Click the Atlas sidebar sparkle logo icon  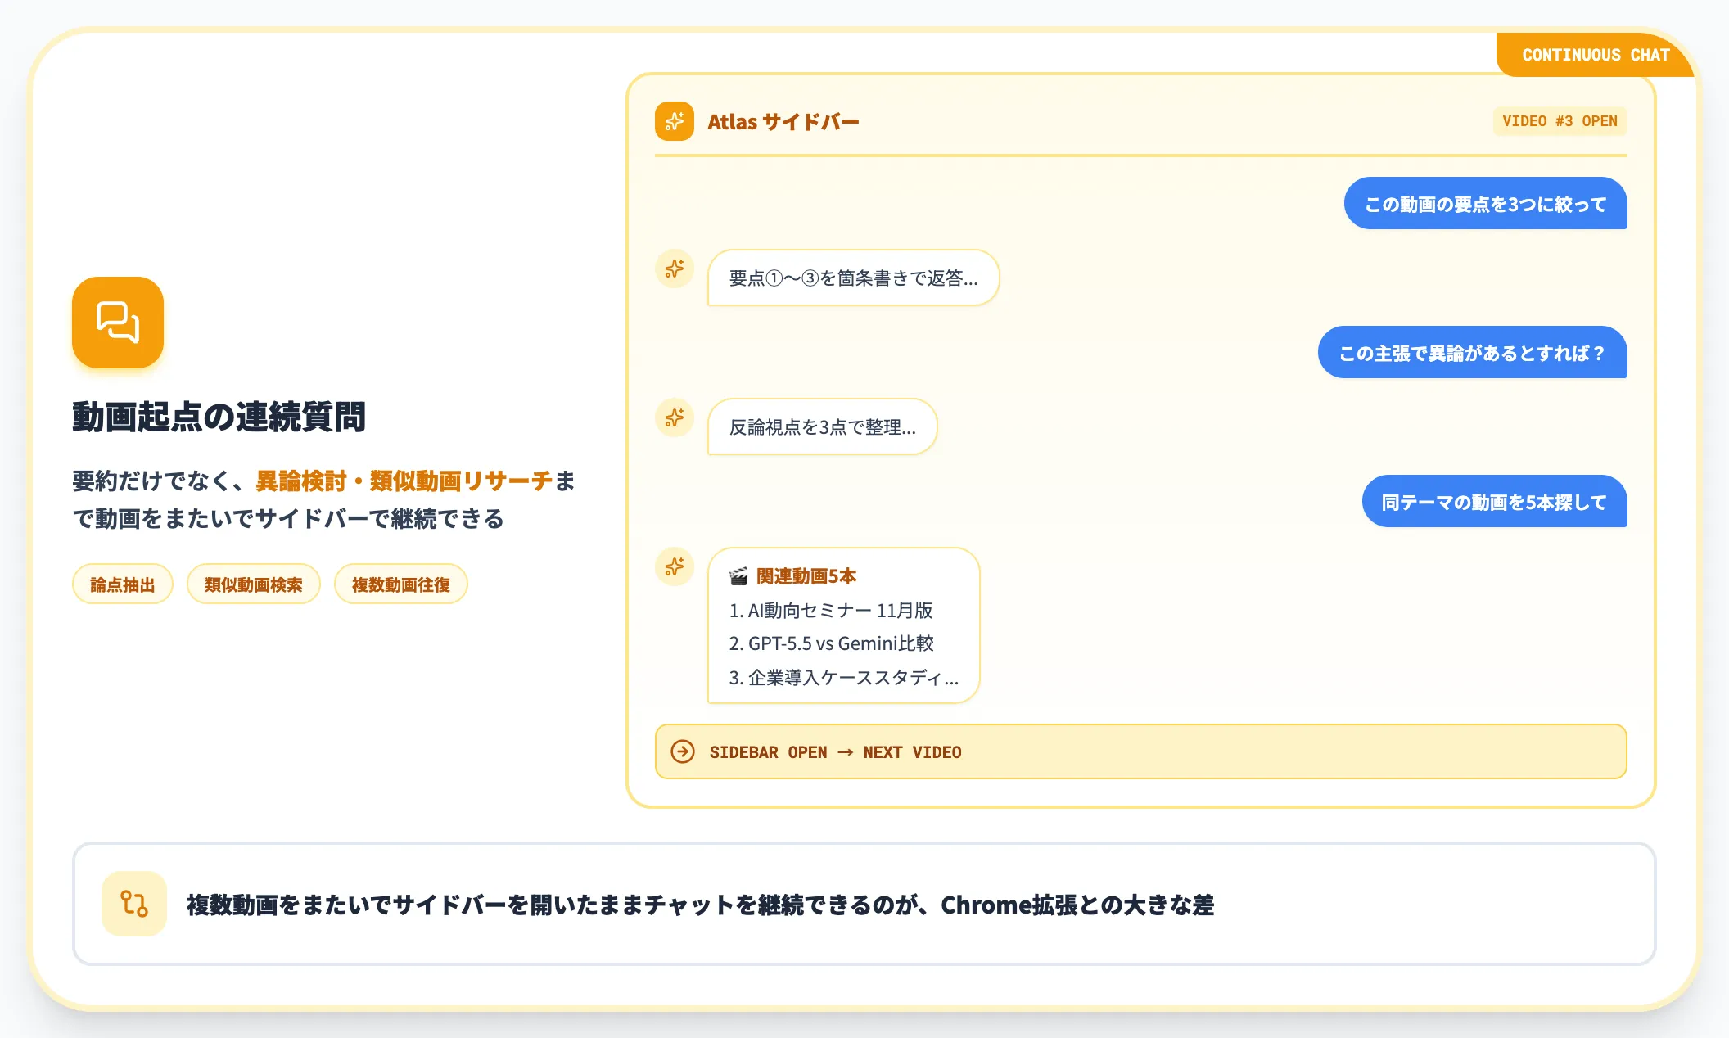click(x=675, y=121)
